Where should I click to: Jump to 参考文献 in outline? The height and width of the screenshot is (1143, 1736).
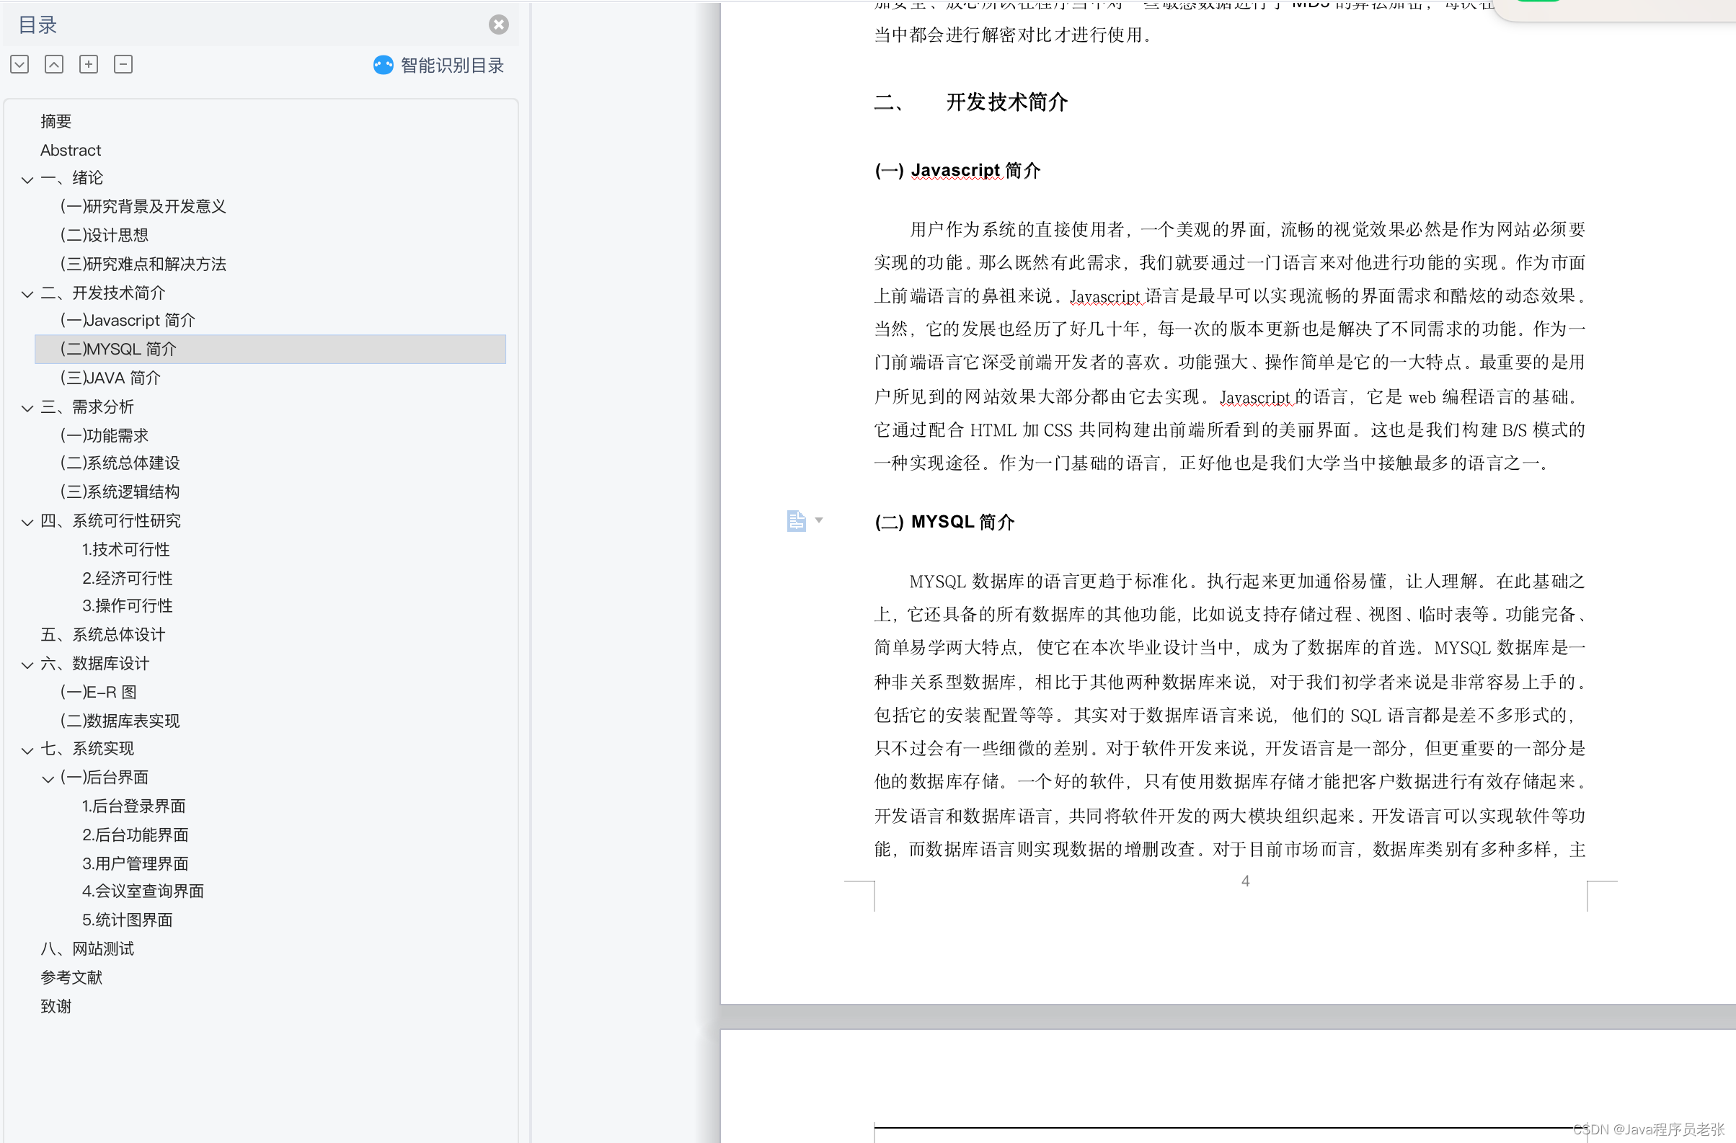[x=71, y=977]
